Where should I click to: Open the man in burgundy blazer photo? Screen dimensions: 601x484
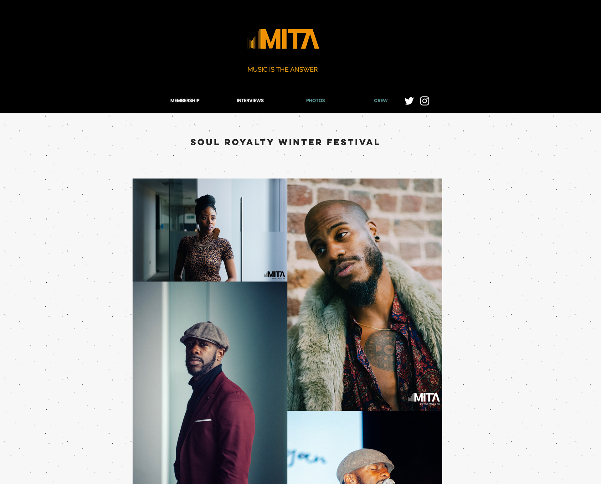(210, 383)
